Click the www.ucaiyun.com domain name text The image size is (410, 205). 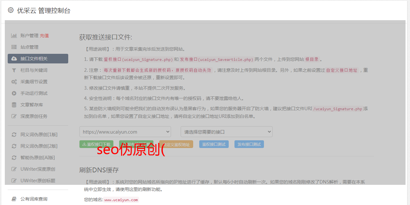[x=121, y=200]
